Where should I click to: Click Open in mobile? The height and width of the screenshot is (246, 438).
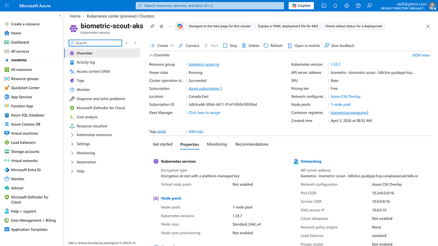point(304,45)
